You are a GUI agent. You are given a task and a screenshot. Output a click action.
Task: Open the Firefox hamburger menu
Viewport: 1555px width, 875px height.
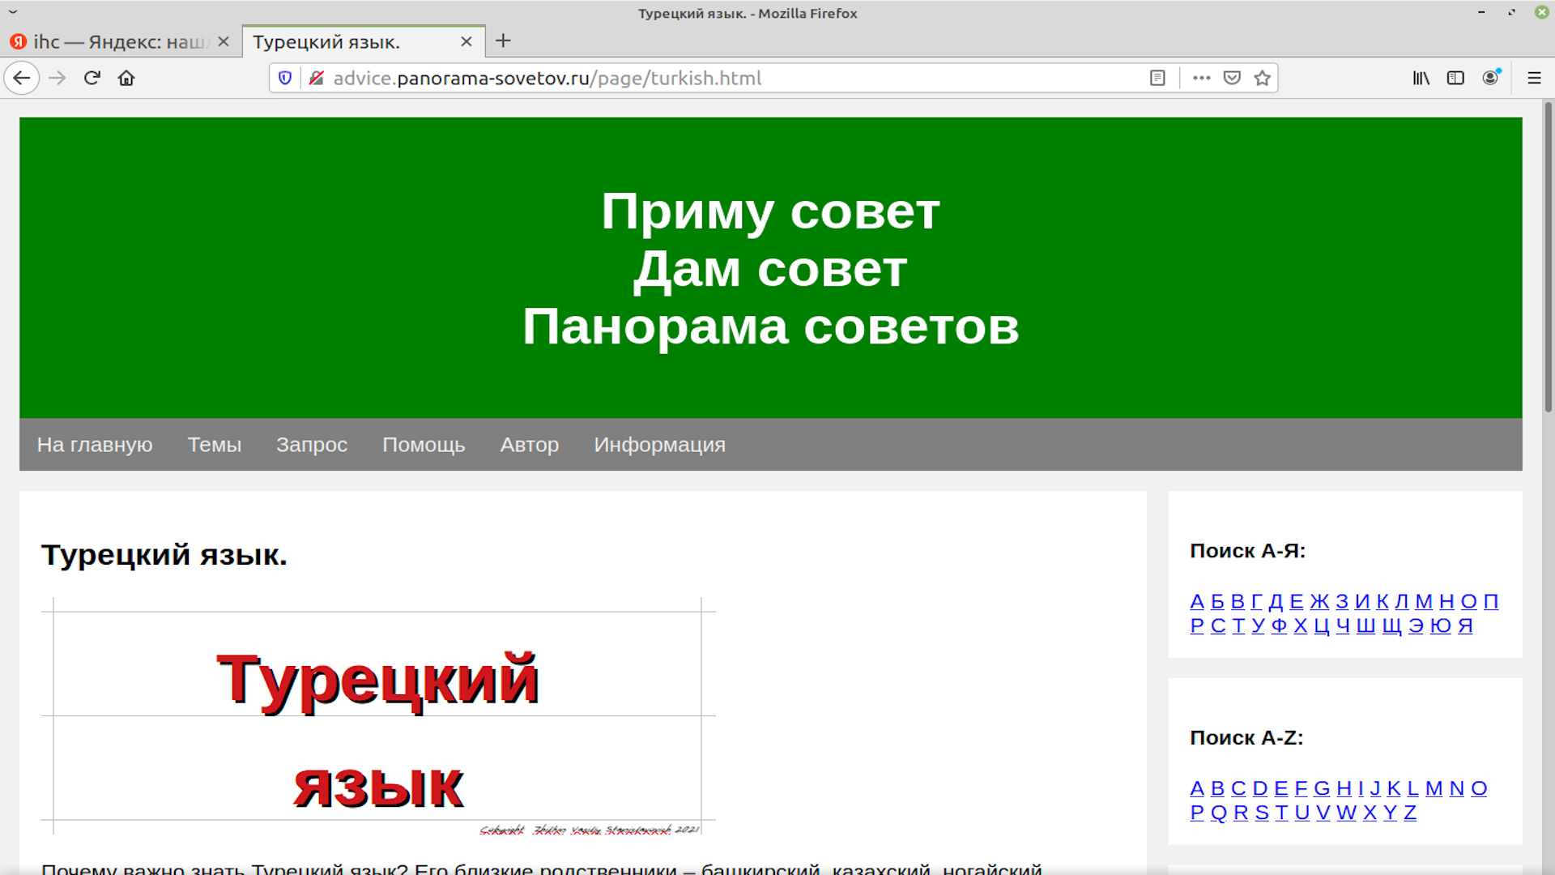point(1536,78)
